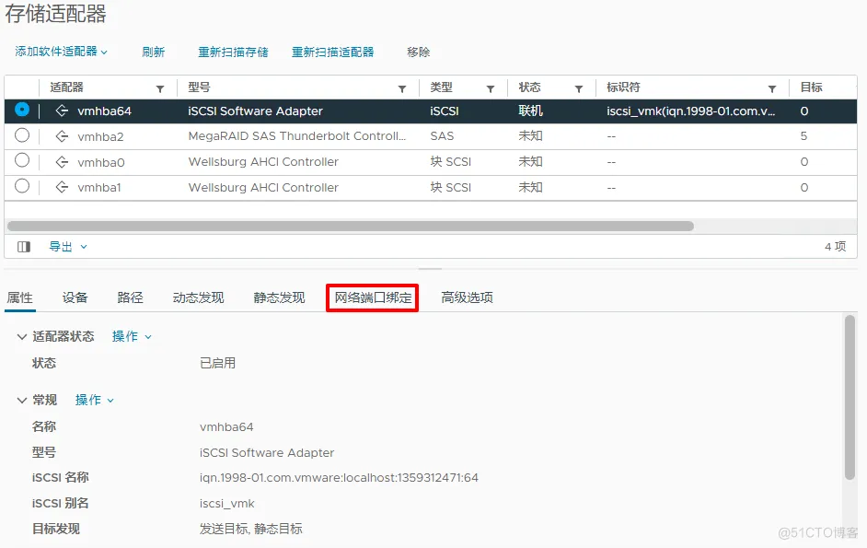This screenshot has height=548, width=867.
Task: Click Wellsburg AHCI Controller in the vmhba1 row
Action: click(263, 187)
